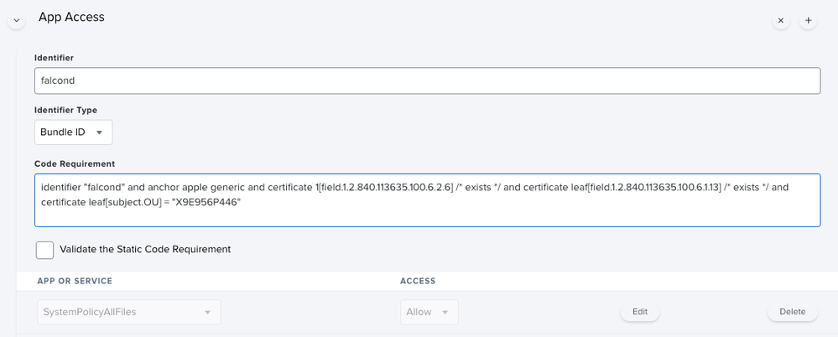Open the Allow access dropdown
Image resolution: width=838 pixels, height=337 pixels.
(x=429, y=312)
